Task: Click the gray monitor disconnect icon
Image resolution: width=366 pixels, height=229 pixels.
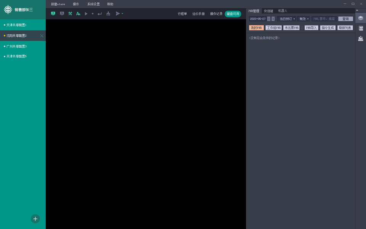Action: click(x=62, y=14)
